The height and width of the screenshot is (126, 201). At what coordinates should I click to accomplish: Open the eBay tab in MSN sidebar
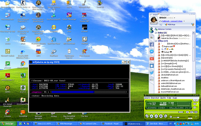point(152,79)
